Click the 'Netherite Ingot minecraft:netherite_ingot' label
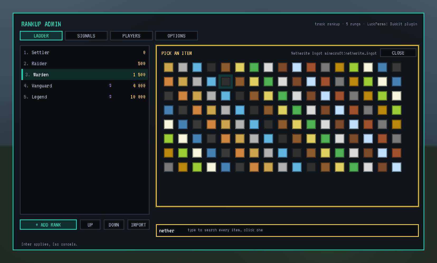 coord(334,53)
